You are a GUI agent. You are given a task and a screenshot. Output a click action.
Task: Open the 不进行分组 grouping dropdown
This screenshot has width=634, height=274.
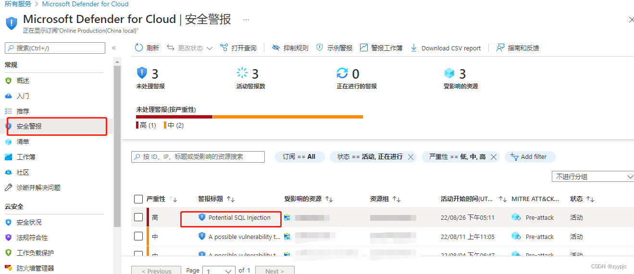click(x=593, y=177)
